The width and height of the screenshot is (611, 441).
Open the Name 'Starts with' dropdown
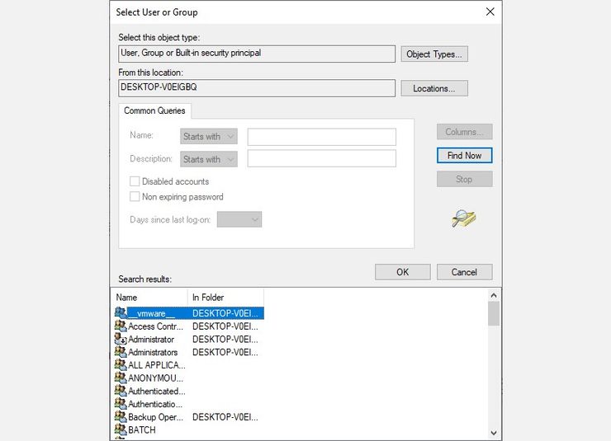tap(208, 137)
